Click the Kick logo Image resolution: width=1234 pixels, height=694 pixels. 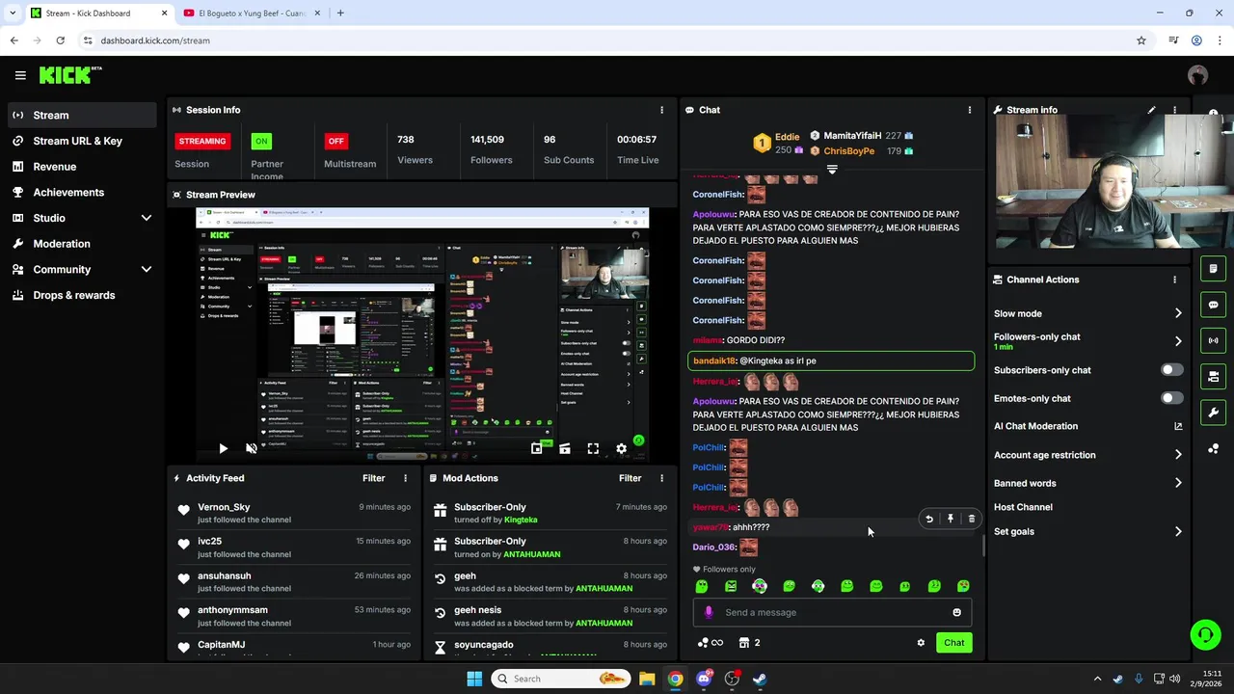69,75
